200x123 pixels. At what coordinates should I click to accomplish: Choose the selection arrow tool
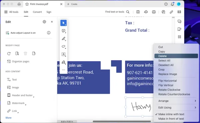click(x=63, y=23)
